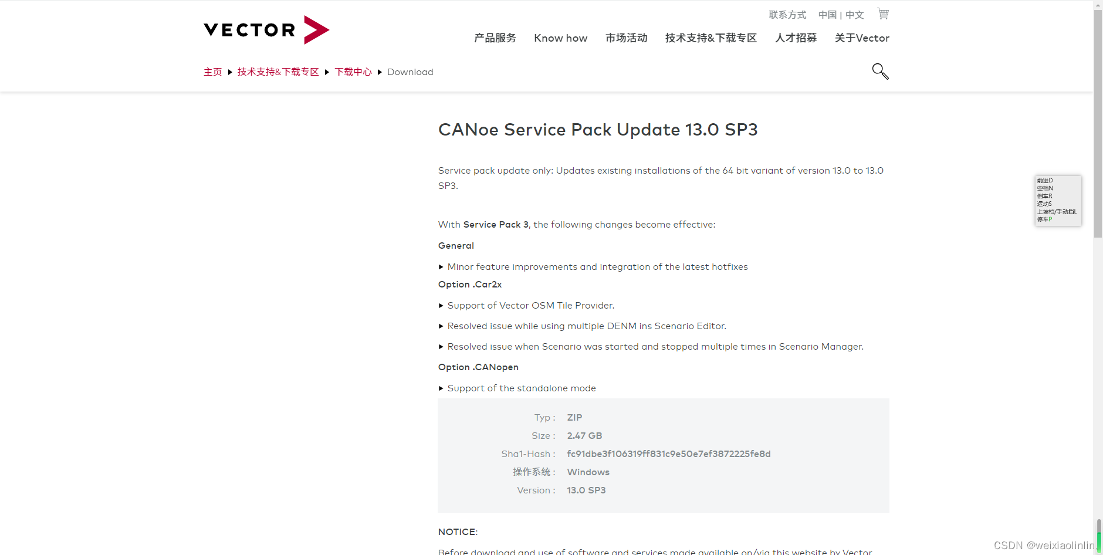This screenshot has height=555, width=1103.
Task: Open 市场活动 menu
Action: tap(626, 38)
